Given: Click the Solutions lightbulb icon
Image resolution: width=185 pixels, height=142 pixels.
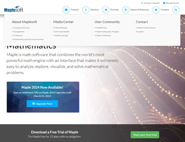Looking at the screenshot, I should tap(86, 10).
